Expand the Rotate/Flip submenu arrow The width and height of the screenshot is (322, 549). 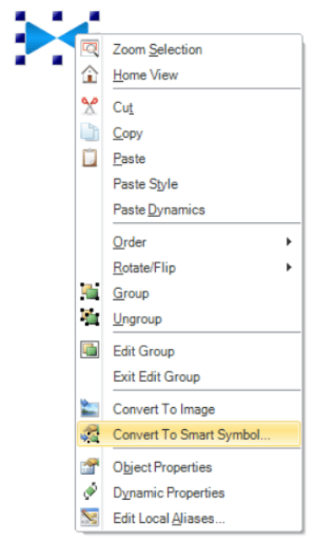pyautogui.click(x=288, y=268)
